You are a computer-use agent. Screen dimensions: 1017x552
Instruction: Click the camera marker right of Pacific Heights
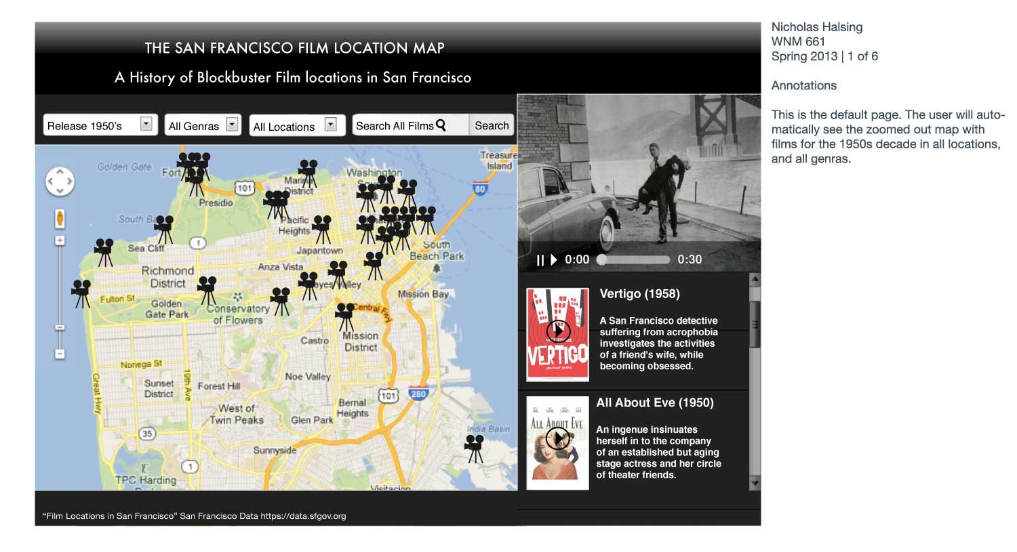click(x=322, y=229)
